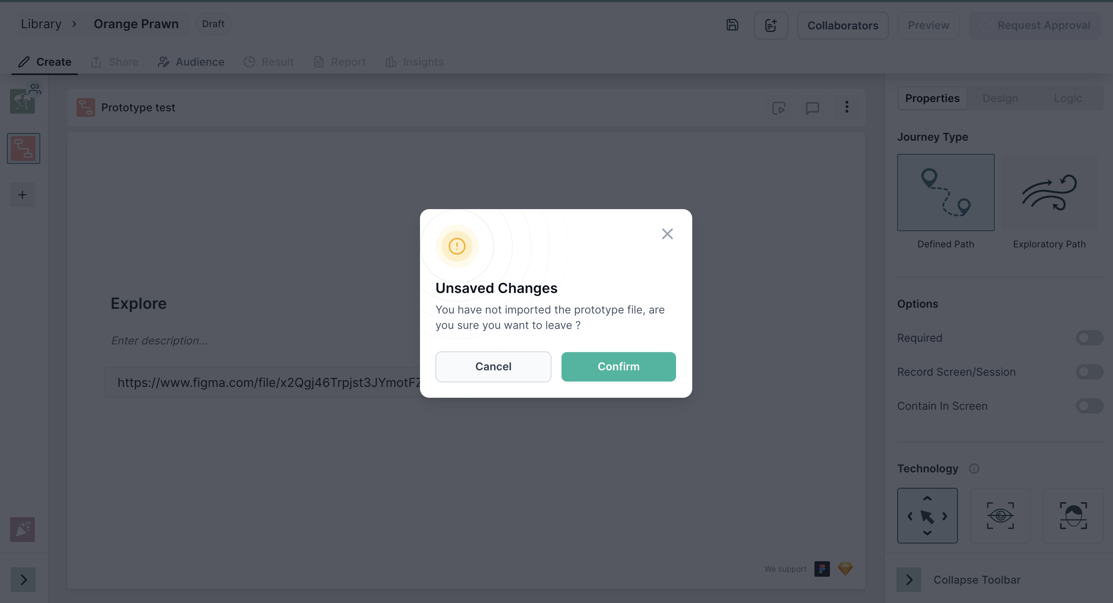This screenshot has width=1113, height=603.
Task: Switch to the Result tab
Action: coord(268,62)
